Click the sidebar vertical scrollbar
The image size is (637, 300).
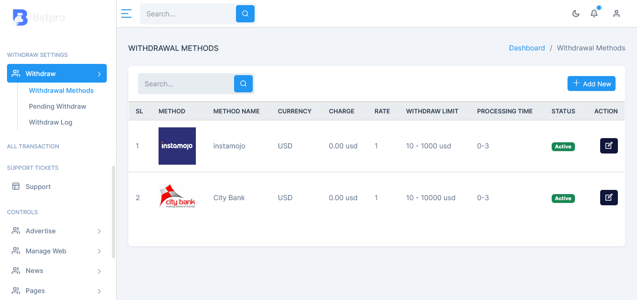[113, 212]
